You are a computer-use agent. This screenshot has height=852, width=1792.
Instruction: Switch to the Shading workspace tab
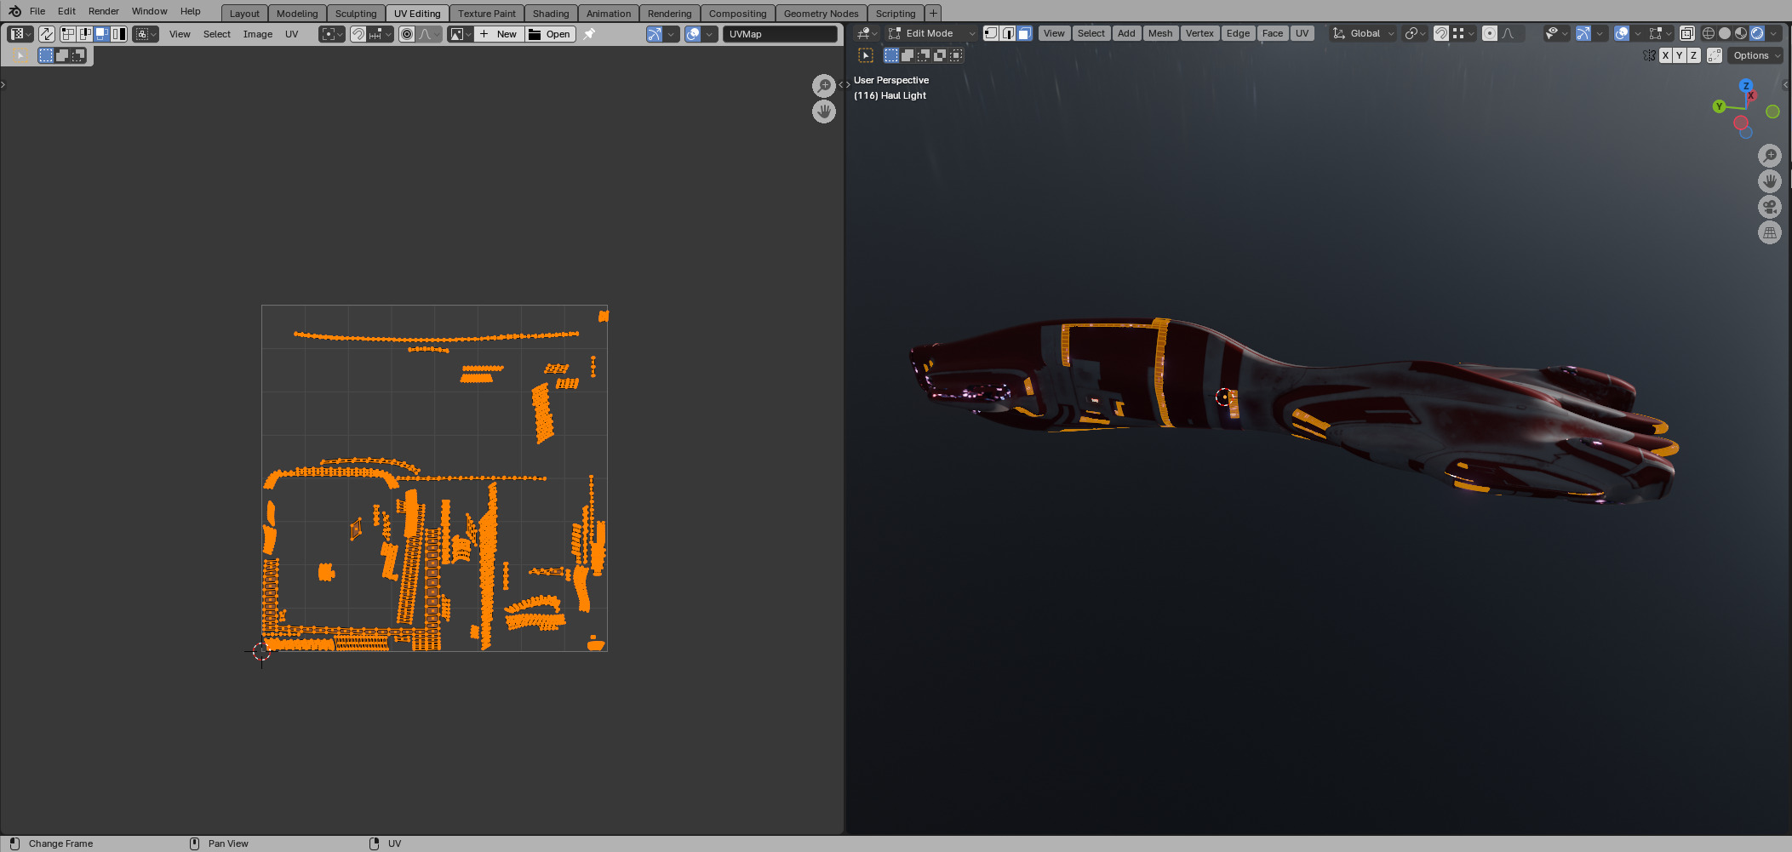pyautogui.click(x=551, y=14)
